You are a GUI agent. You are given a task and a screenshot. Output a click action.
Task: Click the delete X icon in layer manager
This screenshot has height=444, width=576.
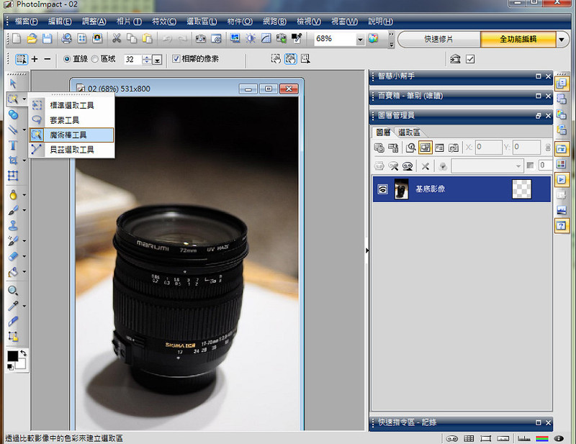pyautogui.click(x=425, y=166)
